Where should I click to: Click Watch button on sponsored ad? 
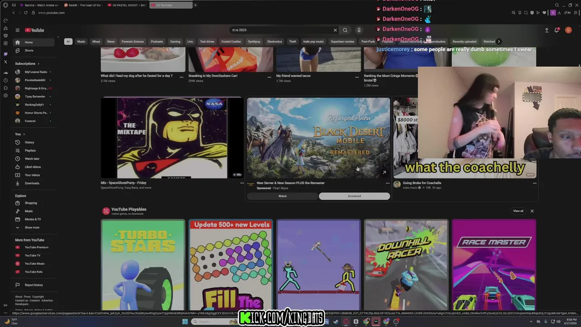pyautogui.click(x=282, y=196)
